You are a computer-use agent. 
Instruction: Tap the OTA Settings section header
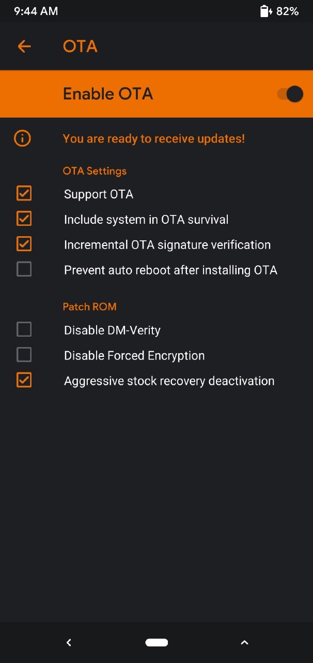click(x=95, y=171)
